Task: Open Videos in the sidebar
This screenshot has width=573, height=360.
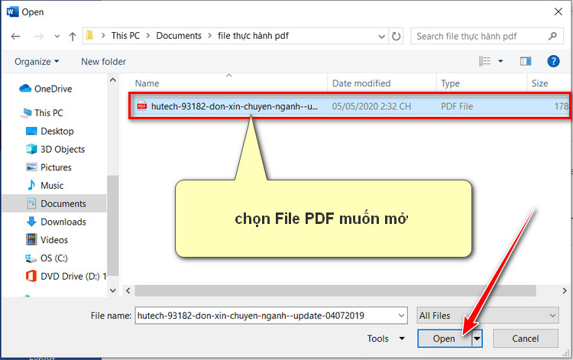Action: click(53, 240)
